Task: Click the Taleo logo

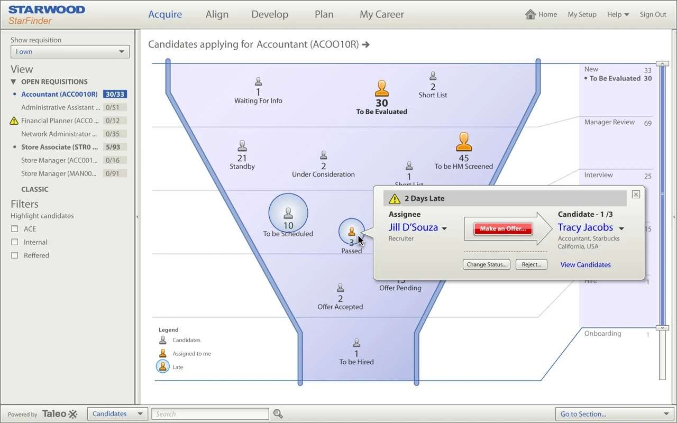Action: [x=60, y=414]
